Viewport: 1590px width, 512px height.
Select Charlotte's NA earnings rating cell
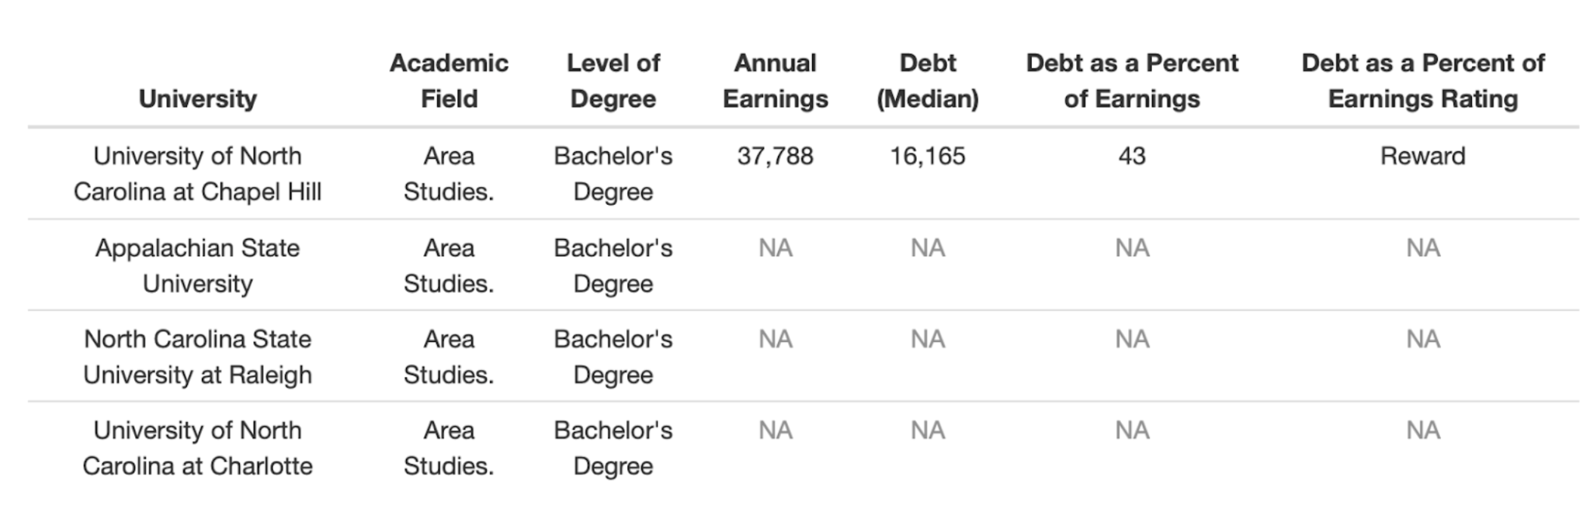1423,430
